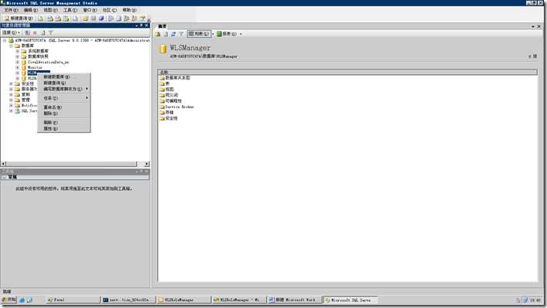Switch to WLSRoleManager folder taskbar button
Screen dimensions: 547x308
[x=183, y=300]
